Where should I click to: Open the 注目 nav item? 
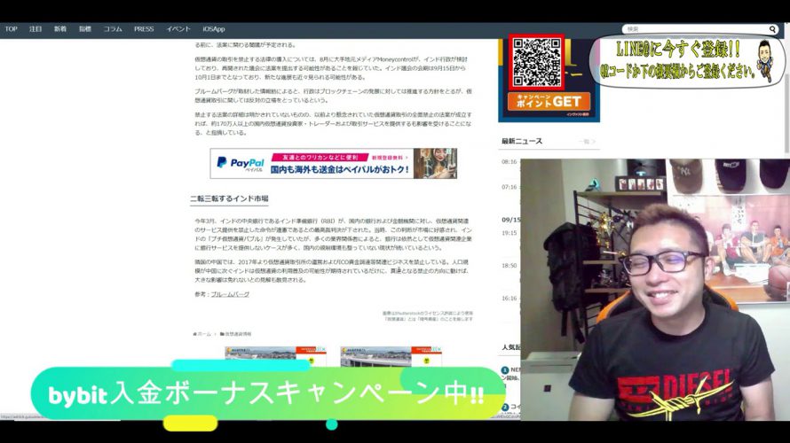pos(36,29)
